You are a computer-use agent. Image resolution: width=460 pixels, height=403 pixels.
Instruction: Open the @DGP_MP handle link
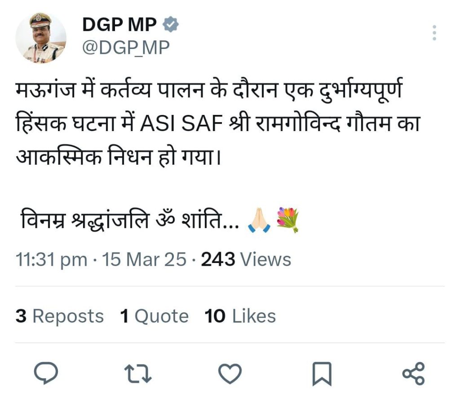(126, 47)
